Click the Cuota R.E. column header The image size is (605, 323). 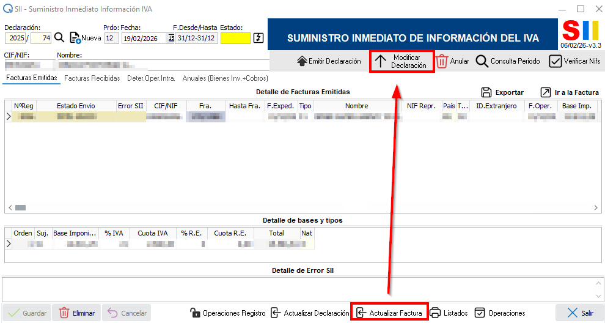pos(230,233)
